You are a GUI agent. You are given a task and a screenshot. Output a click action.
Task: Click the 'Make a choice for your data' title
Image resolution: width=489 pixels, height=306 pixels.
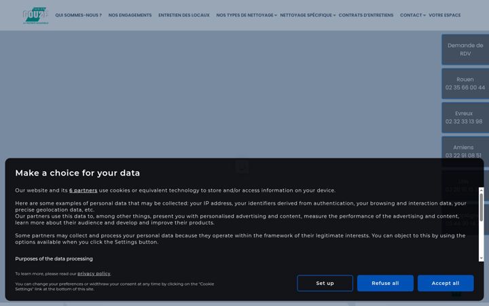[77, 173]
